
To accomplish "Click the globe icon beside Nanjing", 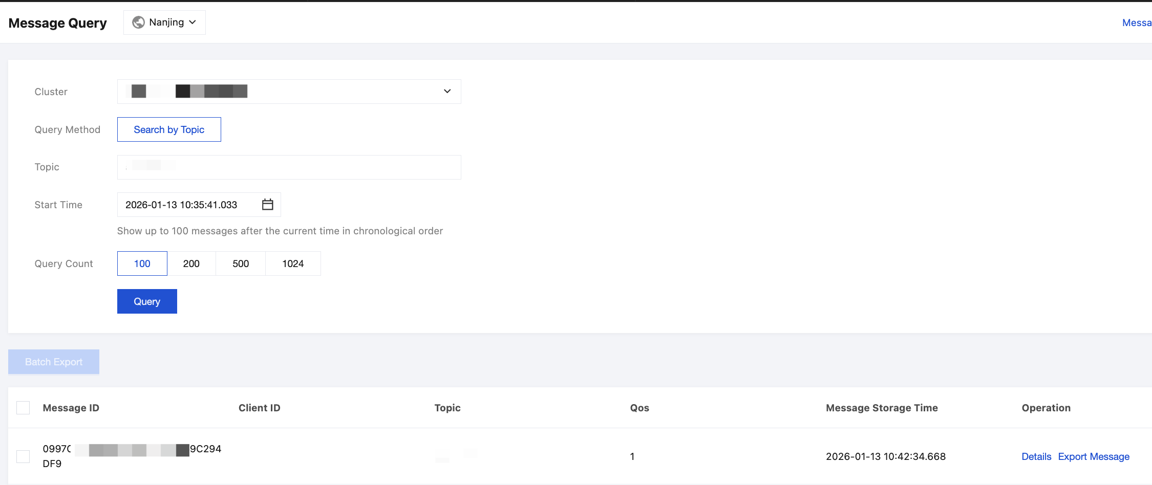I will [138, 23].
